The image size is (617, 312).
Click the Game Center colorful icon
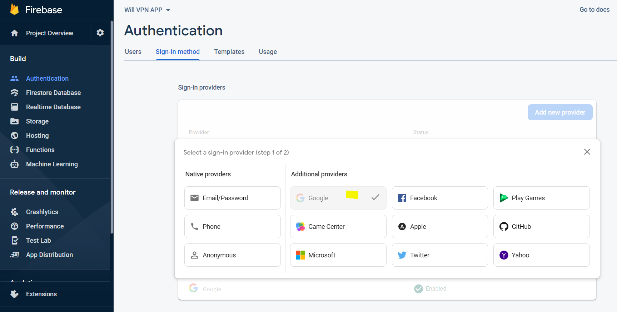[x=300, y=226]
